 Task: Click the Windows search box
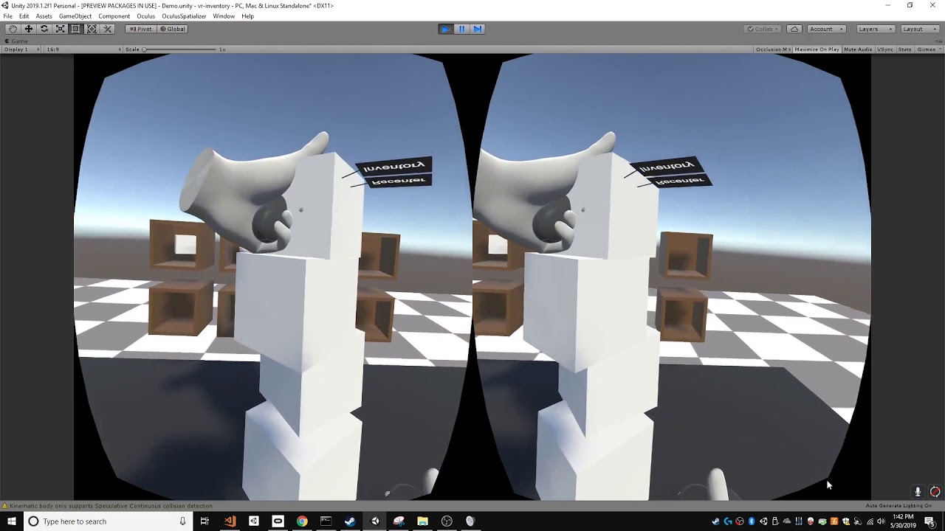(x=107, y=521)
